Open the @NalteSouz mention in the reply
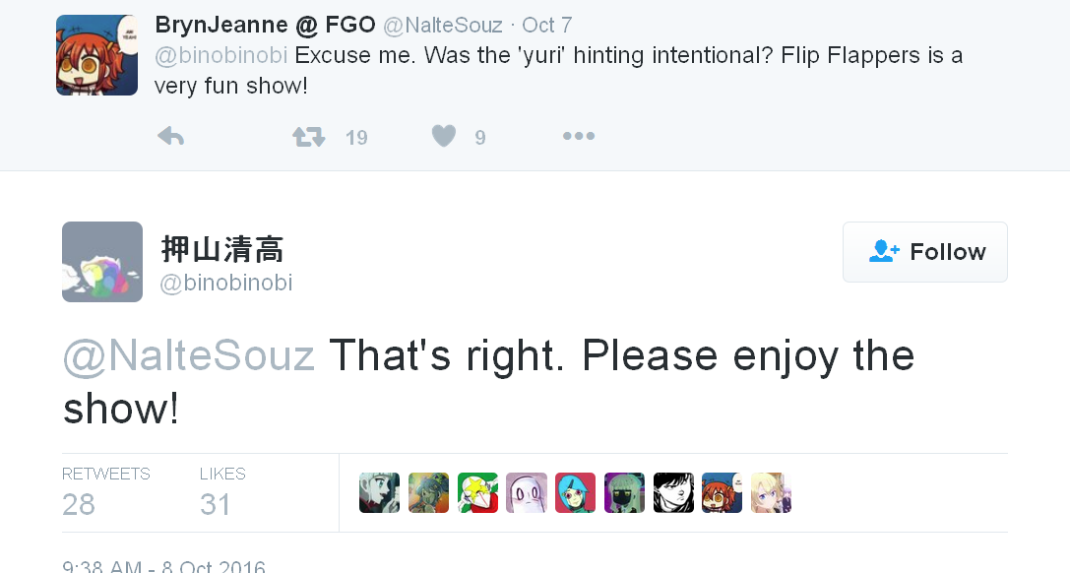1070x573 pixels. point(189,355)
